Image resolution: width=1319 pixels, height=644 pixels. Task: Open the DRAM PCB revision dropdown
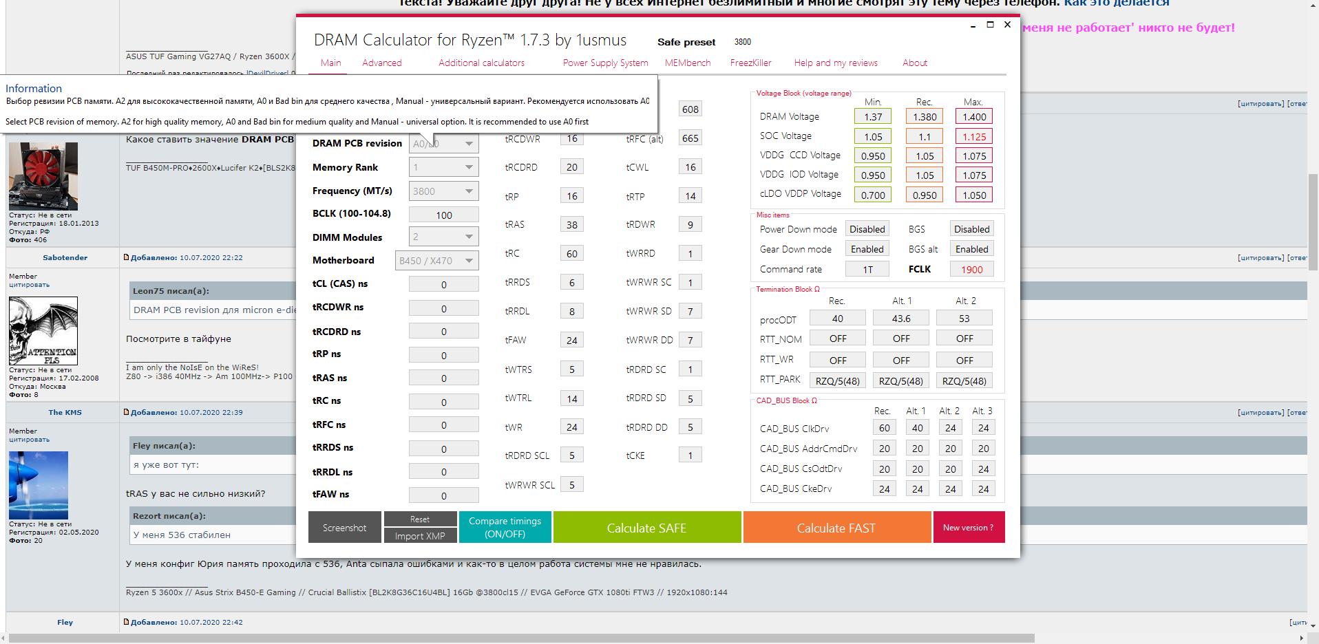tap(443, 144)
